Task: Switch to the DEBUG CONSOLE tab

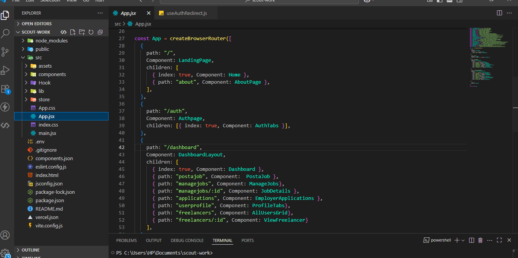Action: (187, 240)
